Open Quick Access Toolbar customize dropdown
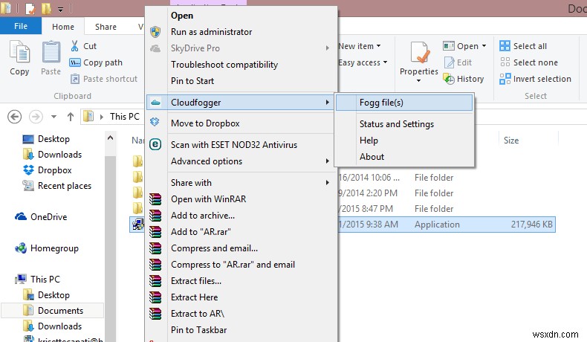 61,10
